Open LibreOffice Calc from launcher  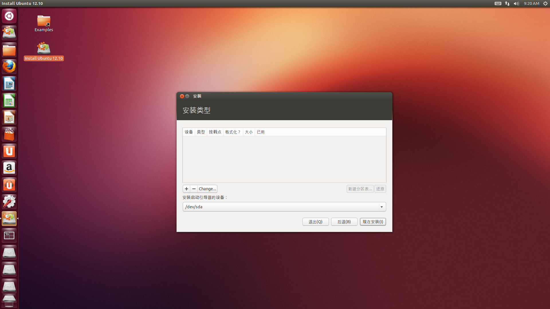click(x=9, y=100)
